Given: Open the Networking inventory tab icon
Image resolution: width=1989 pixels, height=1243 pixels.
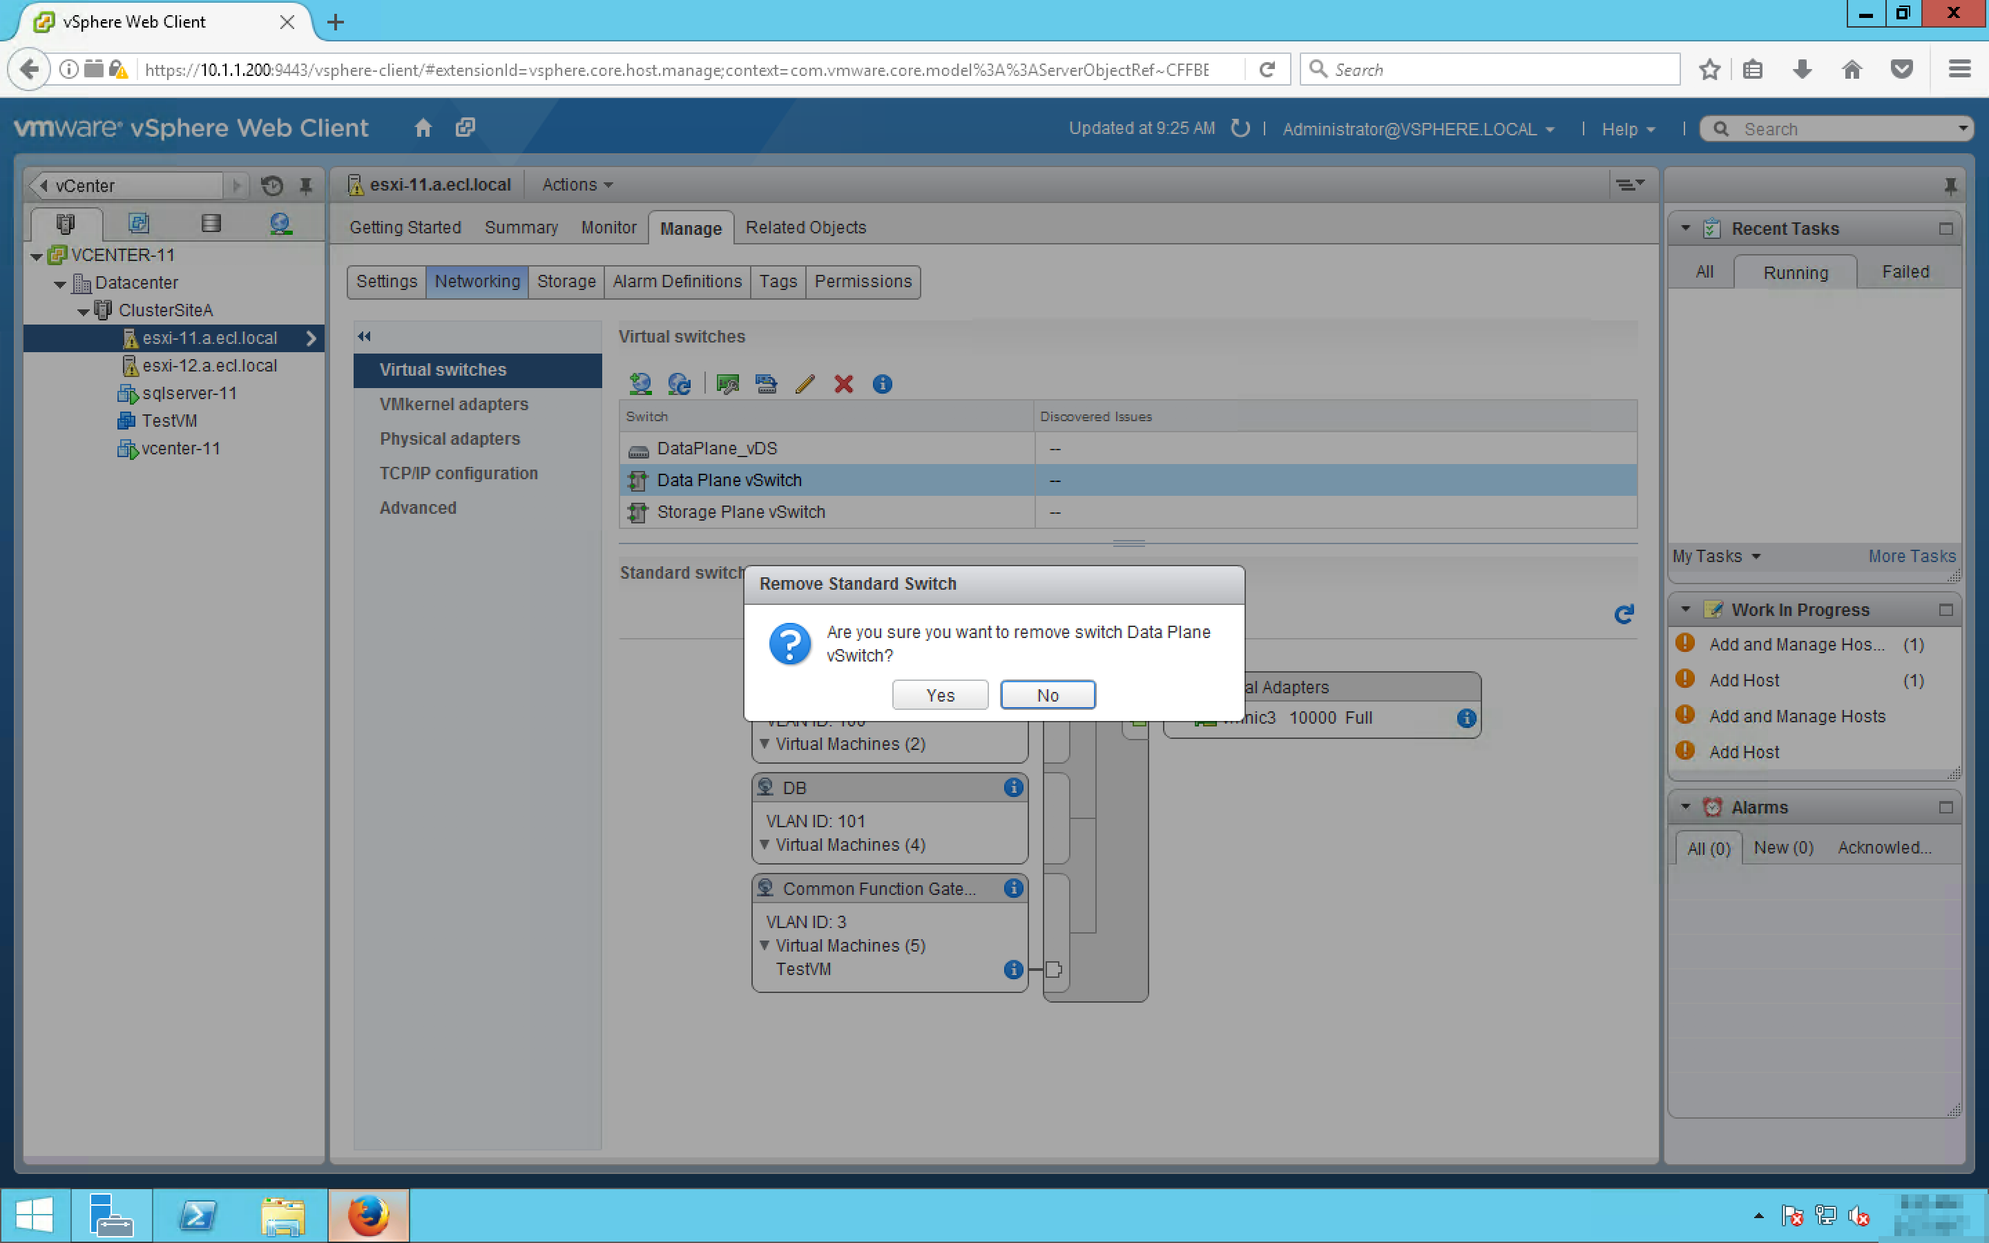Looking at the screenshot, I should coord(280,223).
